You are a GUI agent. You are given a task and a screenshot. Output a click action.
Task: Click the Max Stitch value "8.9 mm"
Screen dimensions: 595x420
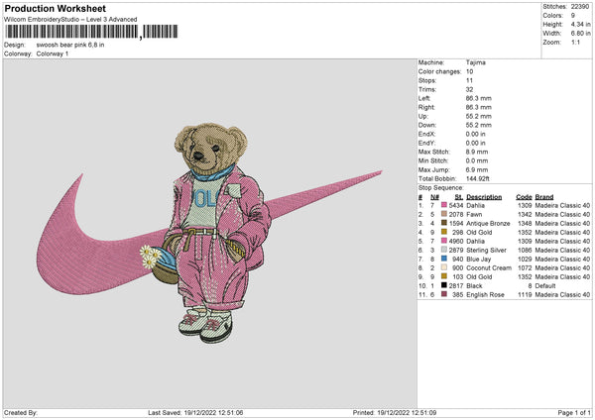pos(477,152)
